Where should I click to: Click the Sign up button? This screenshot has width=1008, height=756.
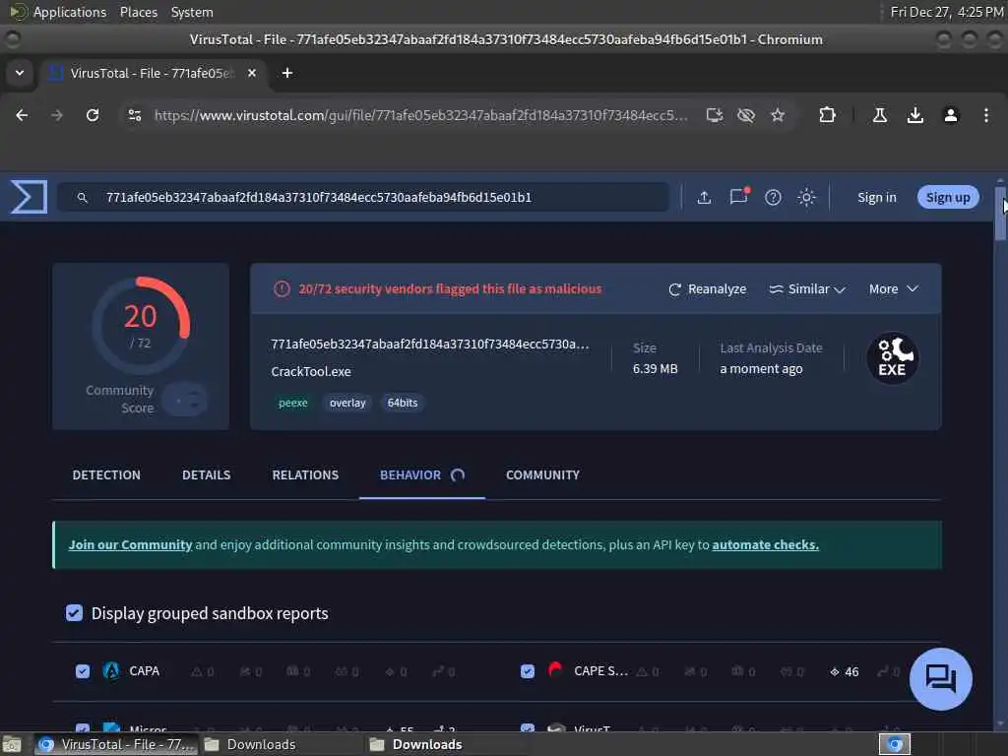pos(948,197)
